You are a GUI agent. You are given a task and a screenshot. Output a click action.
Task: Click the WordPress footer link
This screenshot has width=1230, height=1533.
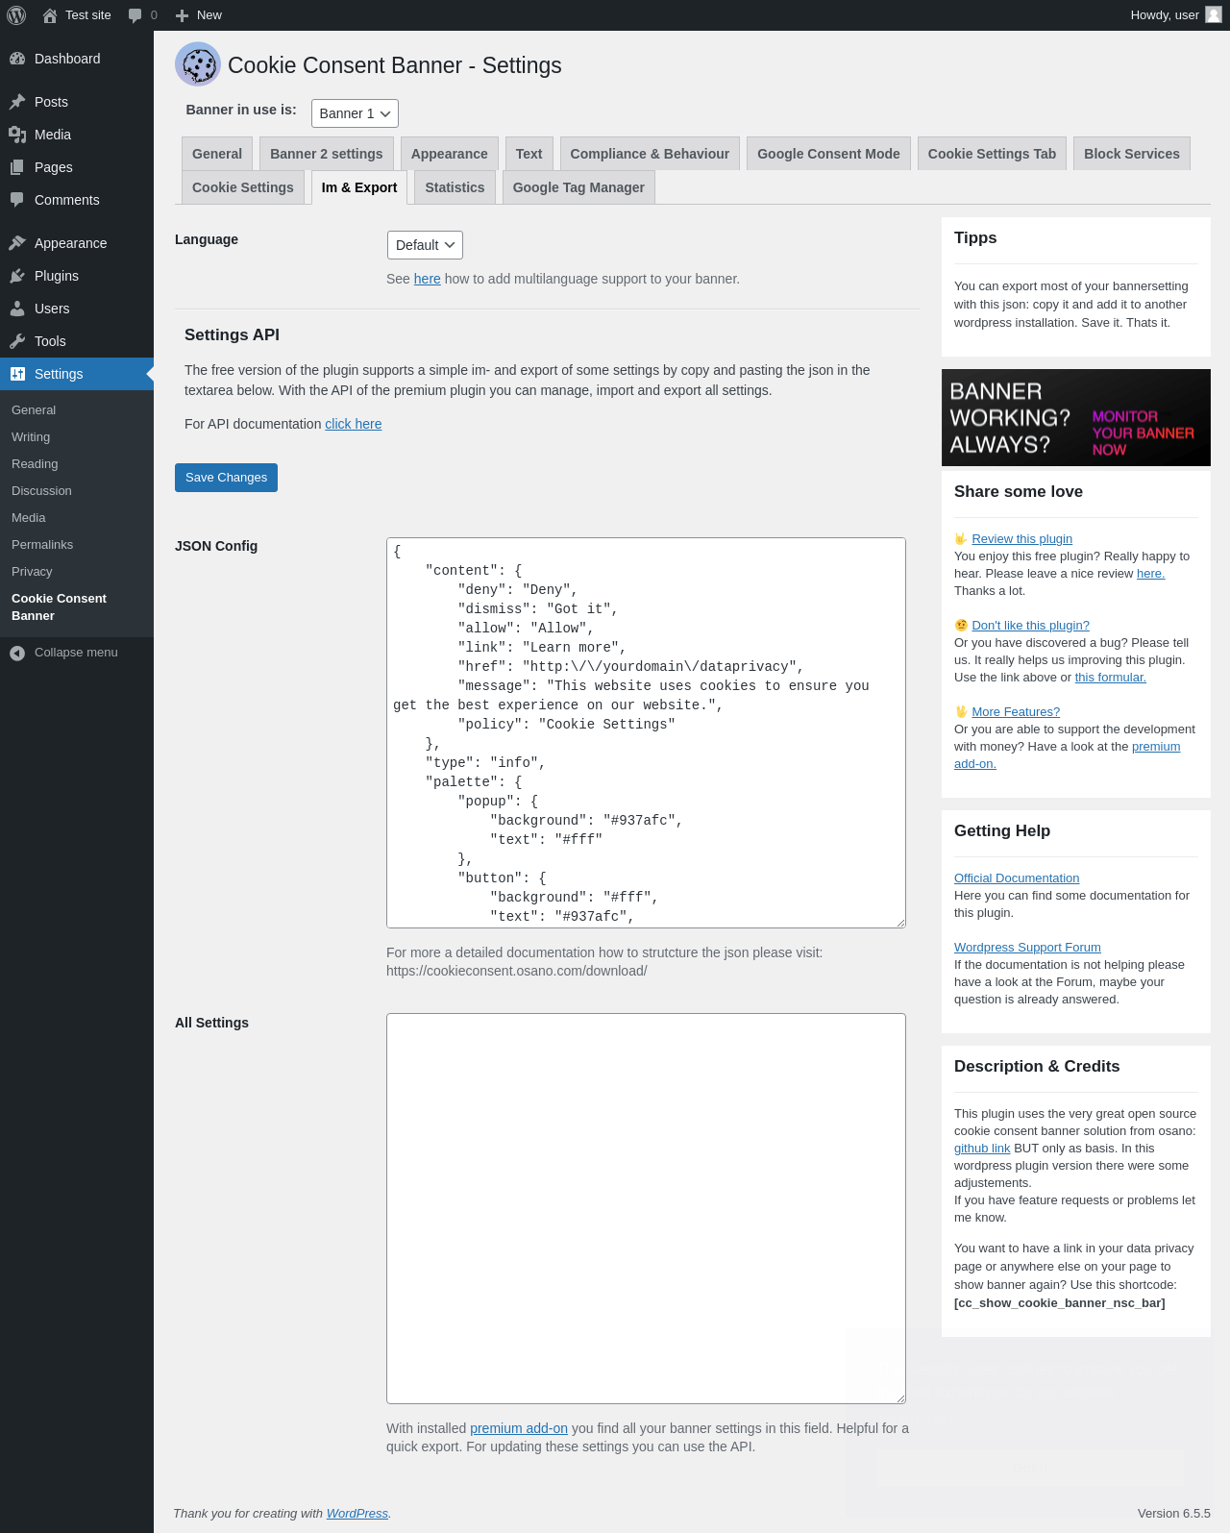pyautogui.click(x=357, y=1513)
